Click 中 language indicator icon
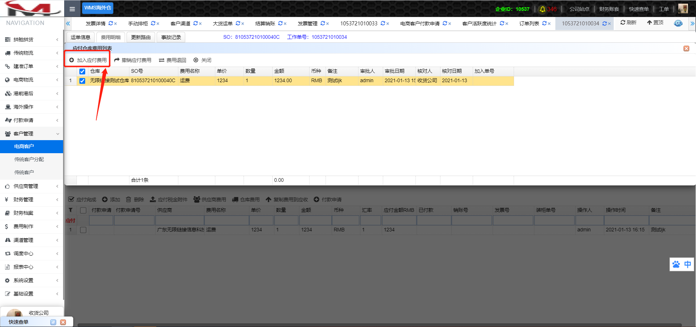 pos(687,264)
